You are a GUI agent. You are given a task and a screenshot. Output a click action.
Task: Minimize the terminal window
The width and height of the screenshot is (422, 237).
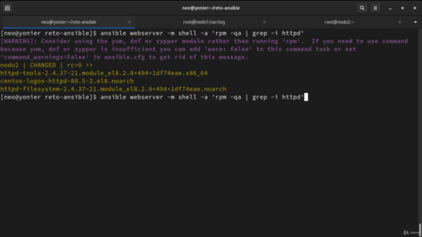click(x=390, y=8)
